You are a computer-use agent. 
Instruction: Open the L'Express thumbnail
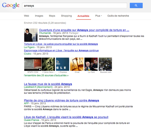[x=63, y=64]
